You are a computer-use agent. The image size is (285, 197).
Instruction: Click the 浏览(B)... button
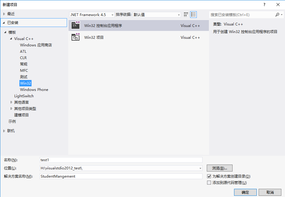[x=220, y=168]
